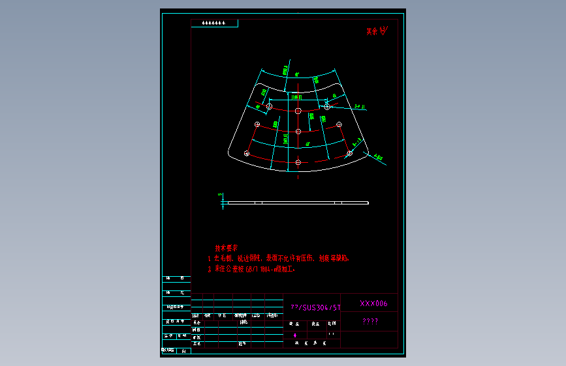The width and height of the screenshot is (566, 366).
Task: Select the red 技术要求 heading
Action: (227, 248)
